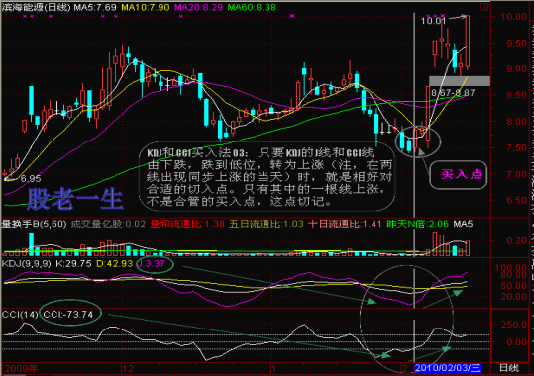Click the small red box icon at top right
This screenshot has width=534, height=376.
[x=482, y=7]
